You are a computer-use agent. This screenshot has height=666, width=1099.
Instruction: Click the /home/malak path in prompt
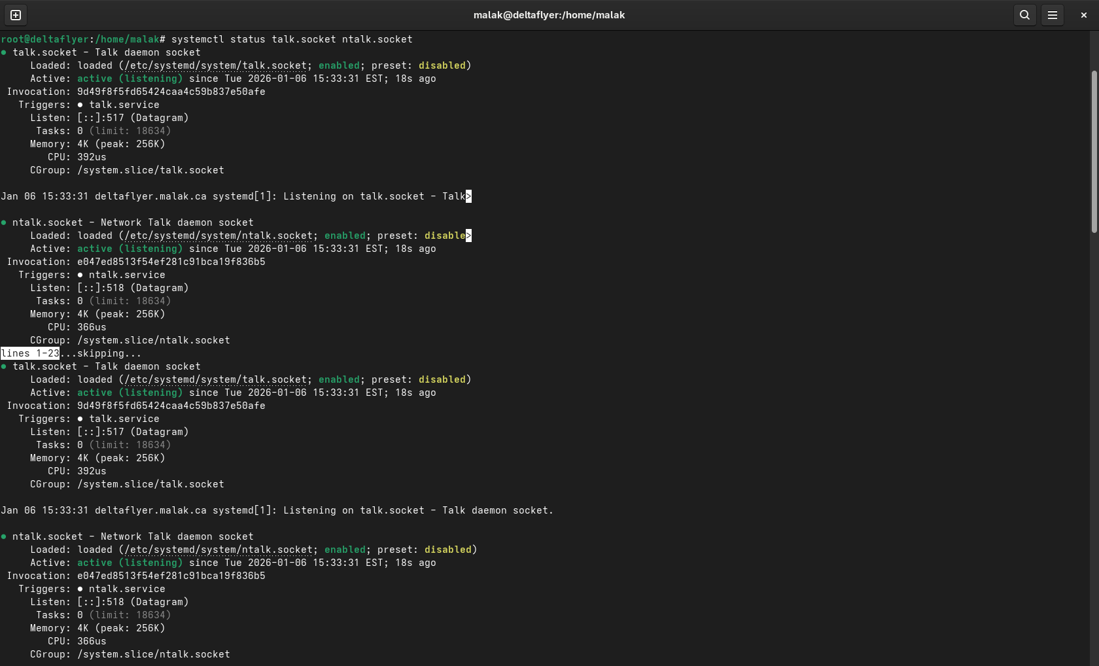coord(127,39)
